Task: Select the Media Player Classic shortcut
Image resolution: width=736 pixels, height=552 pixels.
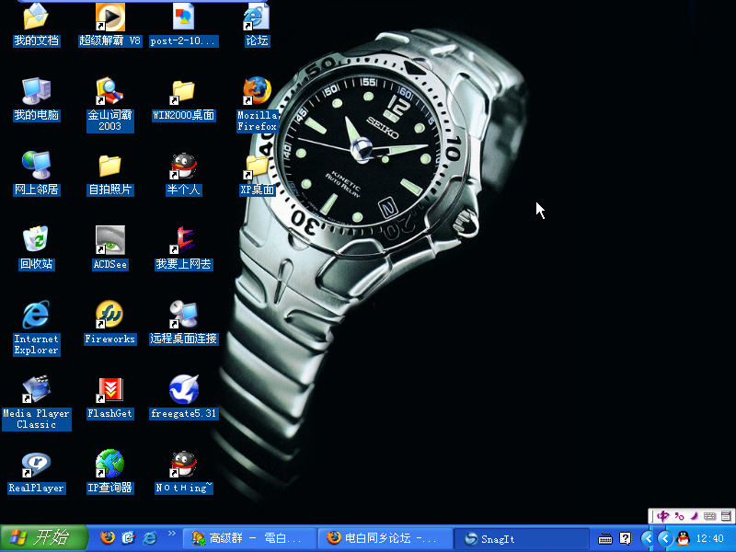Action: coord(36,390)
